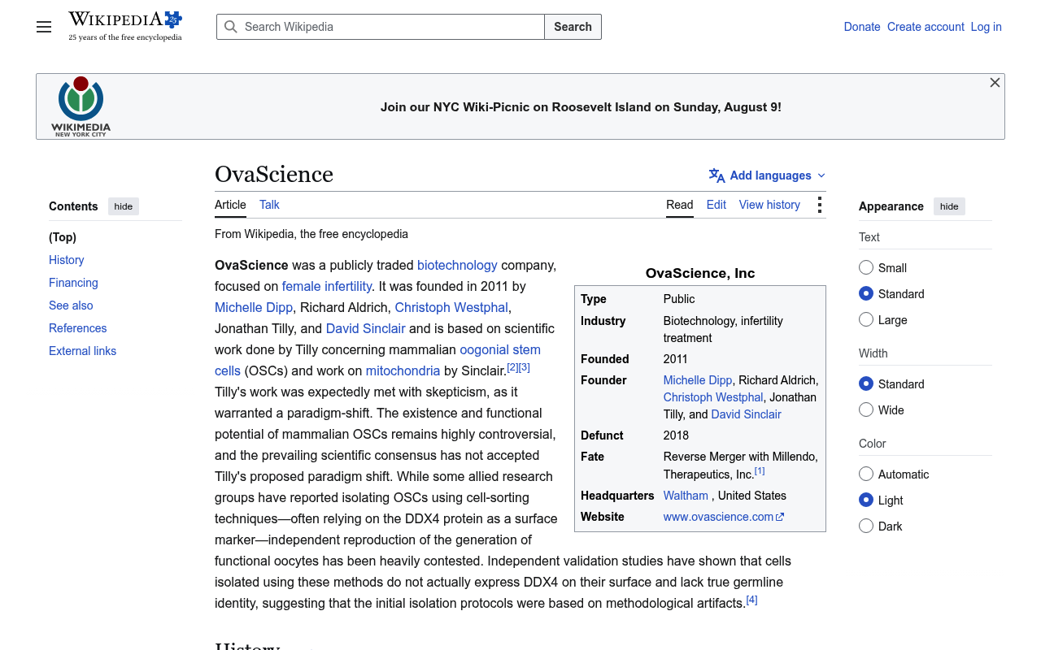The image size is (1041, 650).
Task: Go to the Wikipedia logo home link
Action: point(125,26)
